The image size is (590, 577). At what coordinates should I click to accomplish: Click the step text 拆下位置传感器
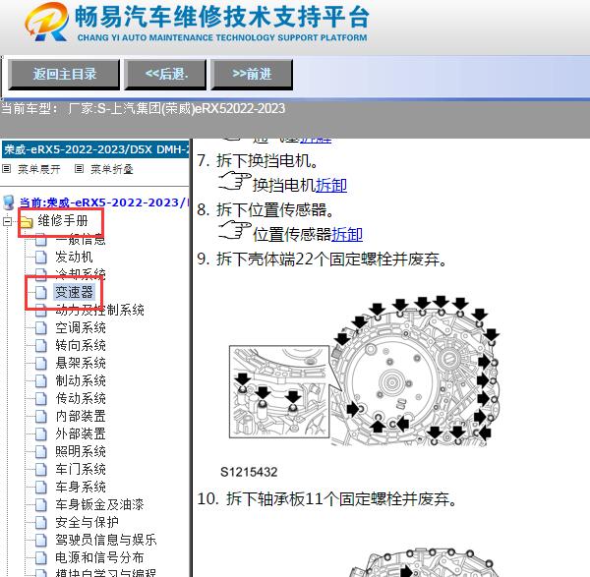coord(275,210)
